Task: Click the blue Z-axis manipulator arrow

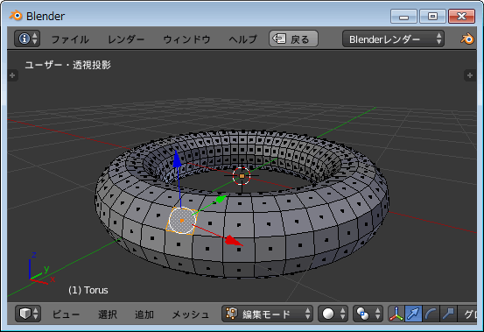Action: pos(177,159)
